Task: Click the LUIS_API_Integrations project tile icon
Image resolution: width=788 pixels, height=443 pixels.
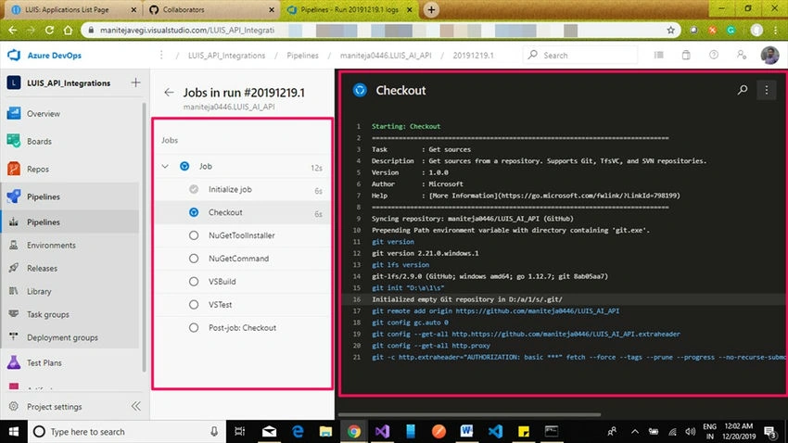Action: click(14, 82)
